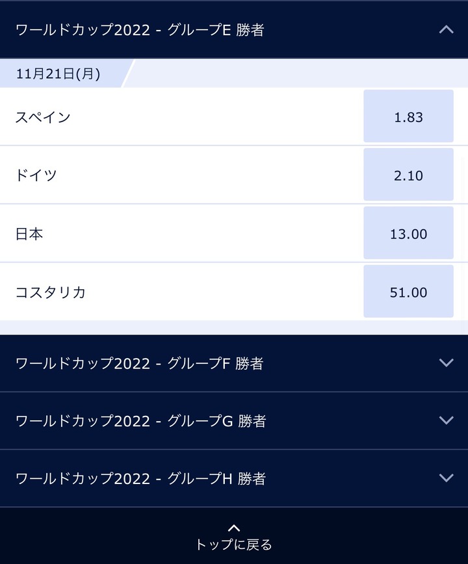Image resolution: width=468 pixels, height=564 pixels.
Task: Click the ドイツ team row label
Action: [36, 175]
